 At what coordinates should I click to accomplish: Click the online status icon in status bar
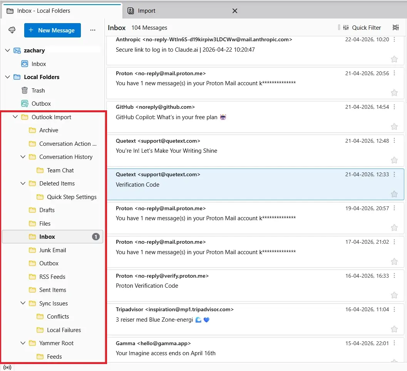(x=7, y=368)
